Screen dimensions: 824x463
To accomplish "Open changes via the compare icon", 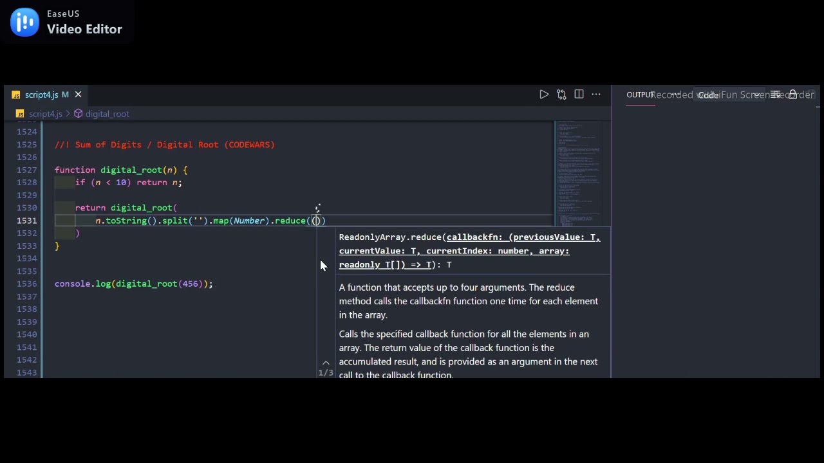I will 561,95.
